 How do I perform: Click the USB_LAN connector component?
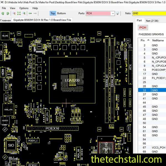[8, 110]
